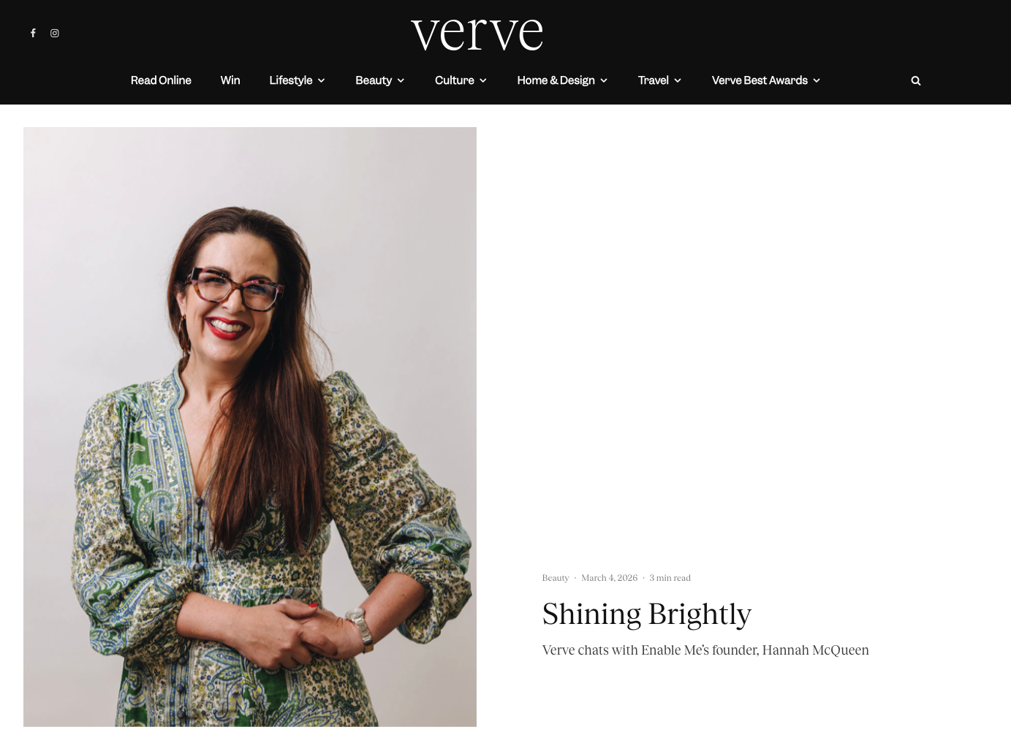Open the Hannah McQueen portrait thumbnail
The image size is (1011, 754).
pyautogui.click(x=250, y=427)
